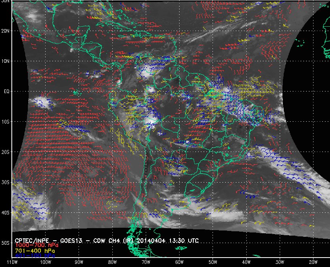Screen dimensions: 330x267
Task: Click the 10N latitude label
Action: point(5,61)
